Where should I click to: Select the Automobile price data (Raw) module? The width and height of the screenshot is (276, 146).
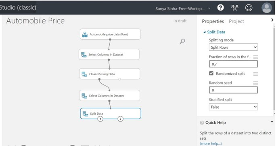tap(110, 34)
